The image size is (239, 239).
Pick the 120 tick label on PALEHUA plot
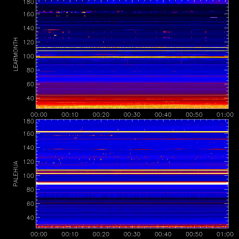28,162
